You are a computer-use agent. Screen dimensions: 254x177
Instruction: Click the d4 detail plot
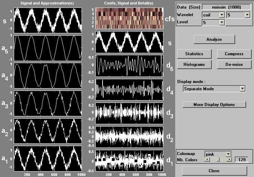coord(129,90)
